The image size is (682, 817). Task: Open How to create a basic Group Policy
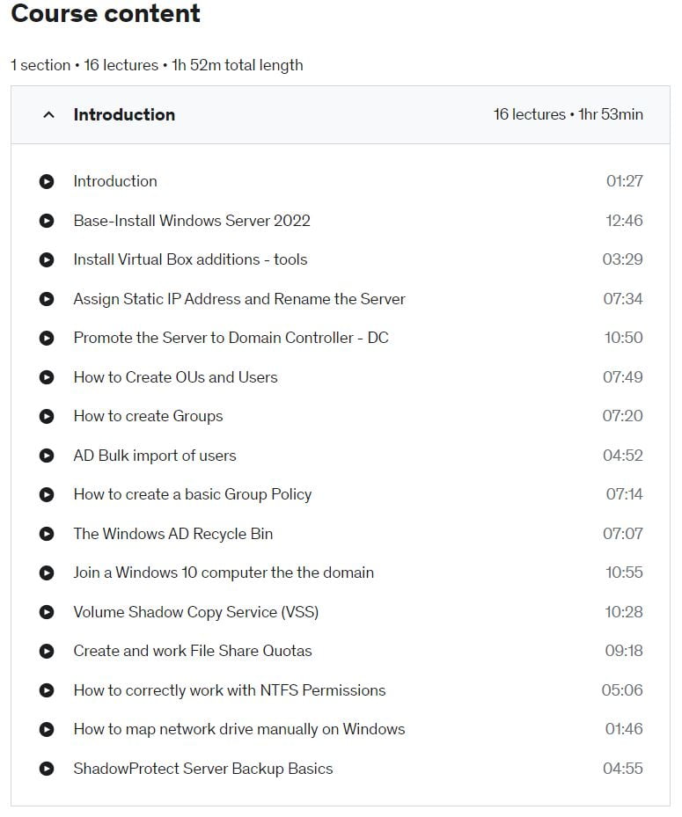point(193,494)
